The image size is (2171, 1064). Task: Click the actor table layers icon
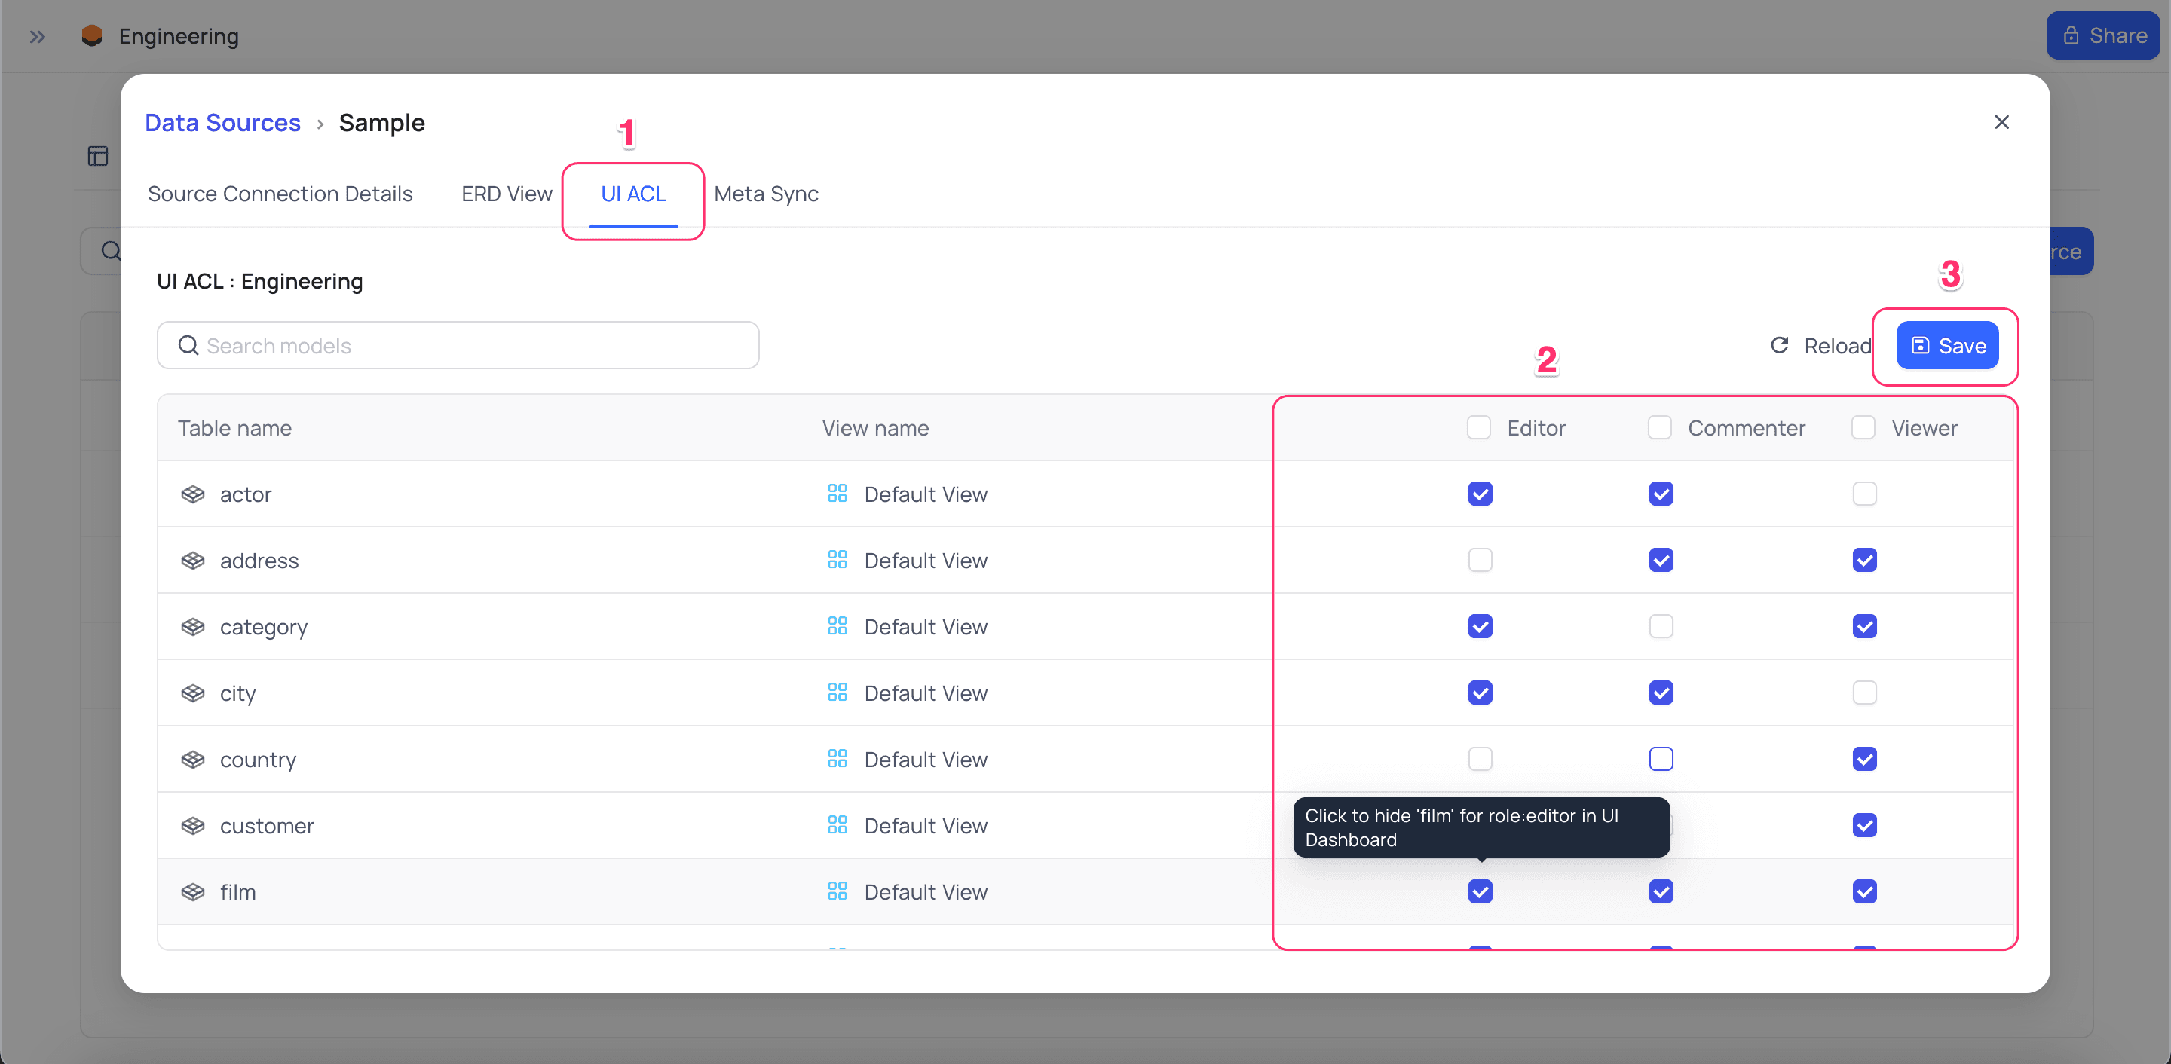(x=193, y=494)
